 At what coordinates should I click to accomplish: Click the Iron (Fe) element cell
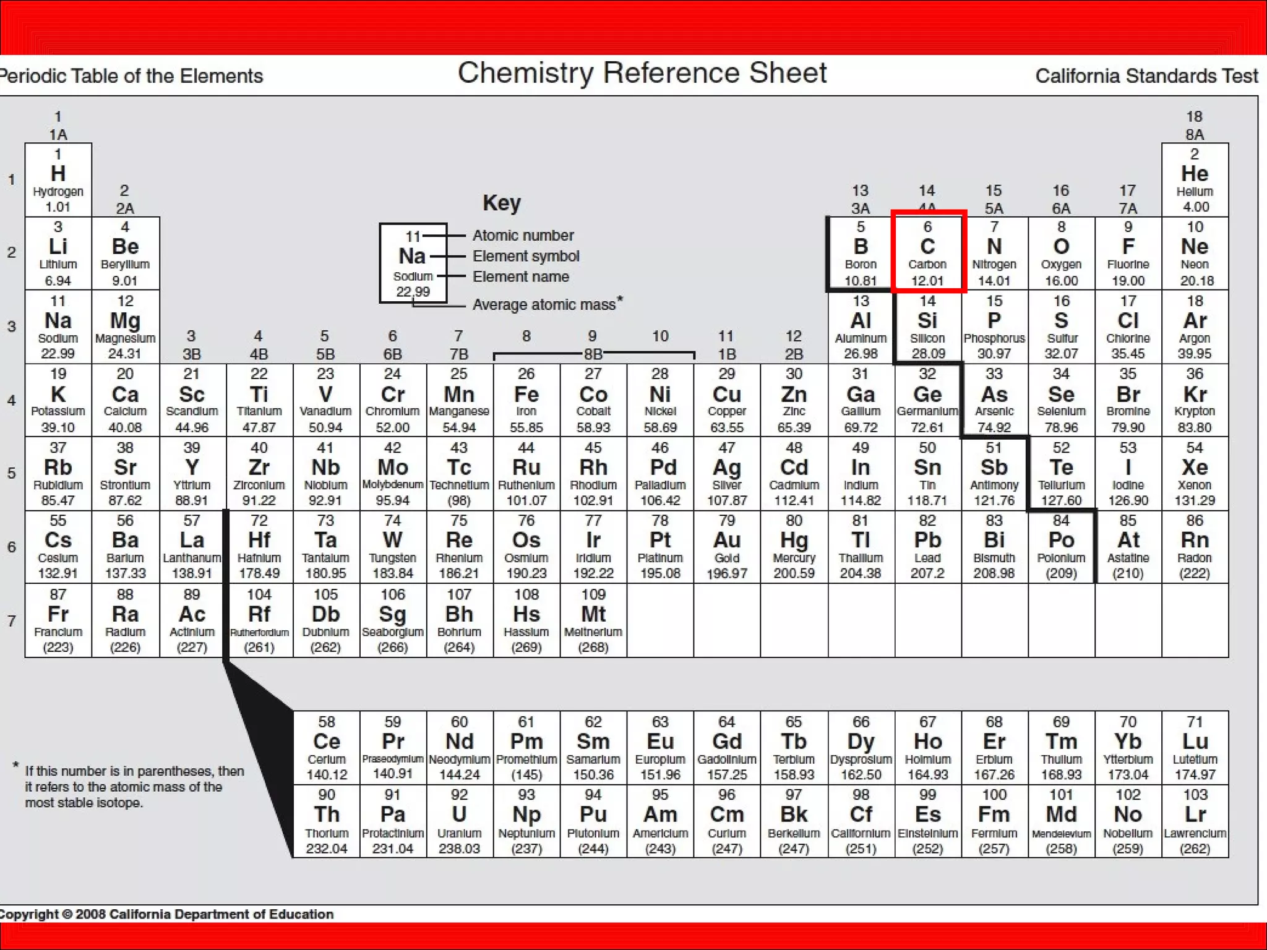click(526, 400)
